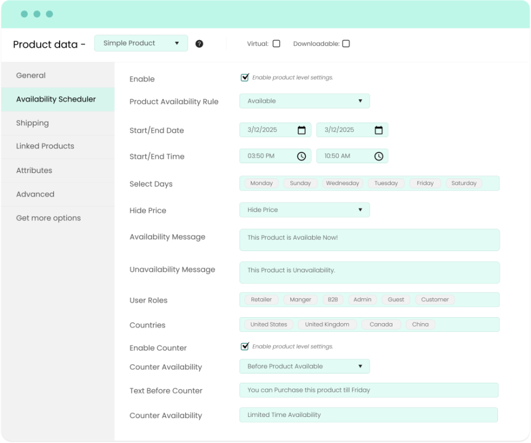The image size is (531, 443).
Task: Click the end time clock icon
Action: 379,156
